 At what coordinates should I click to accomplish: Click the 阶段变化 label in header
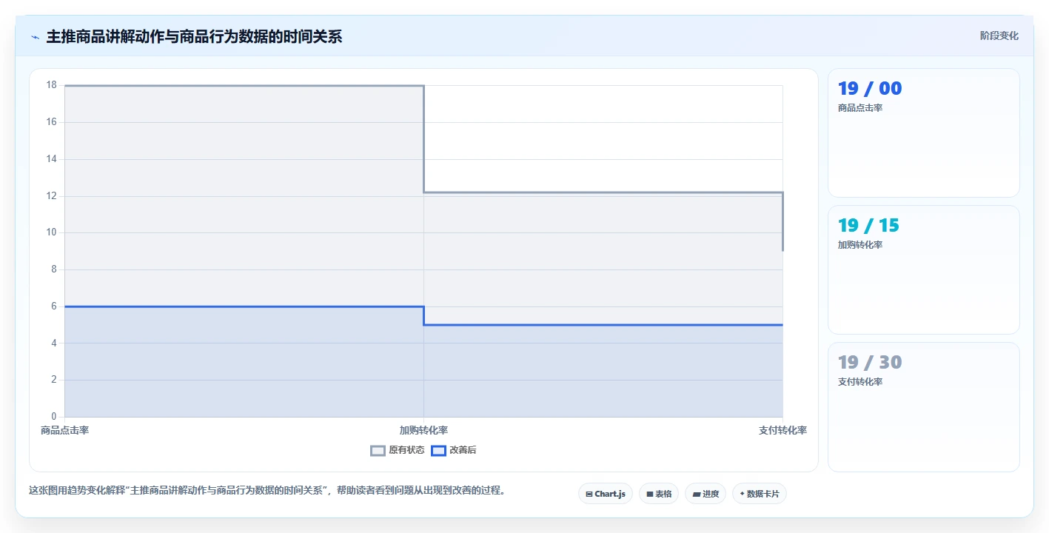point(999,36)
